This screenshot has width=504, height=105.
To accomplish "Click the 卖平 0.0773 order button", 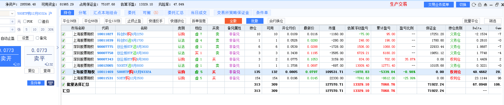I will (39, 56).
